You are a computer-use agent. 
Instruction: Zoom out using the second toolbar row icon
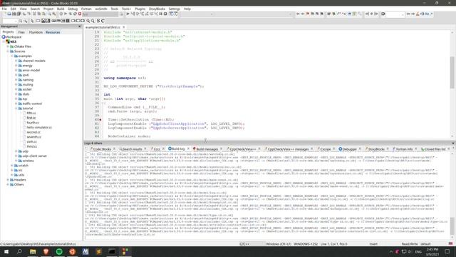pyautogui.click(x=93, y=21)
